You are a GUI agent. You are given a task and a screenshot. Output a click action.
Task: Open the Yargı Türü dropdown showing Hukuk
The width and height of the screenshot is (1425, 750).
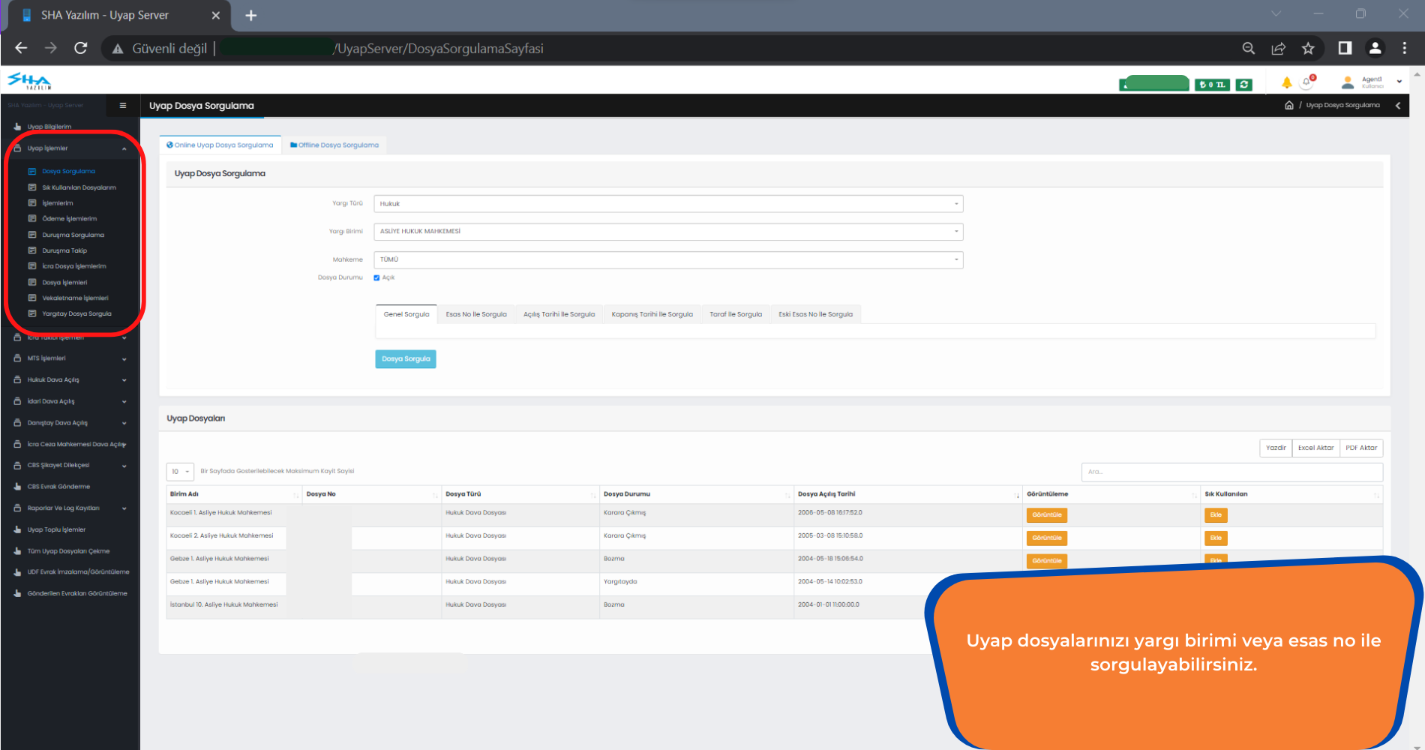click(x=668, y=204)
